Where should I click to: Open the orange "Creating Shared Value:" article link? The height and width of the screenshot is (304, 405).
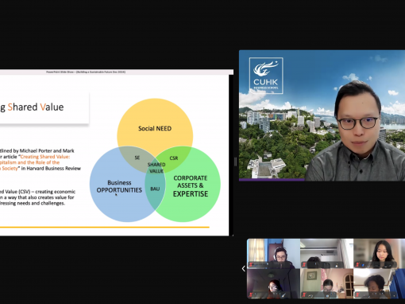(45, 157)
